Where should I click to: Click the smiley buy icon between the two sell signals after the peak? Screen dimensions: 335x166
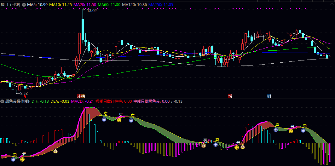(119, 120)
